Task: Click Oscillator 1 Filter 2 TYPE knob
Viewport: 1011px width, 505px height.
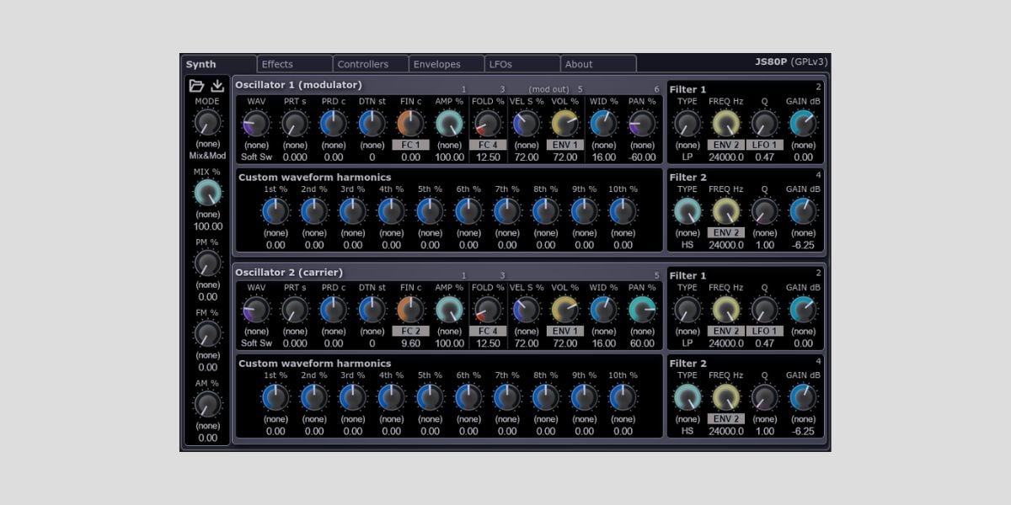Action: (x=687, y=211)
